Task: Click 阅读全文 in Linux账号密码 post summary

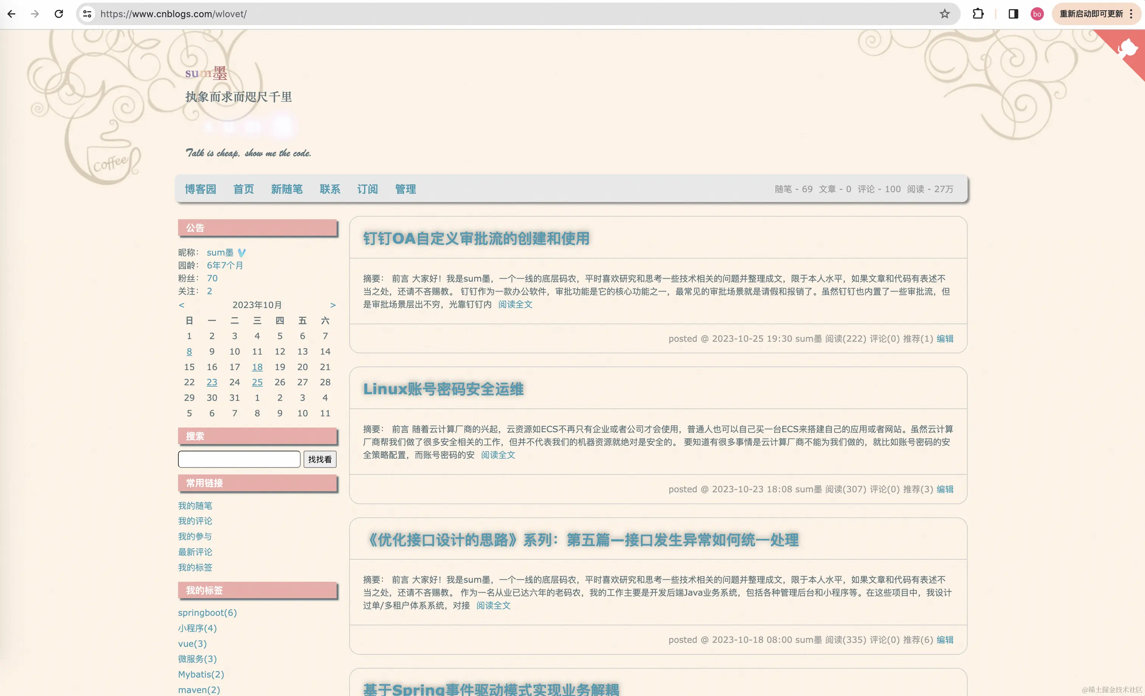Action: click(498, 455)
